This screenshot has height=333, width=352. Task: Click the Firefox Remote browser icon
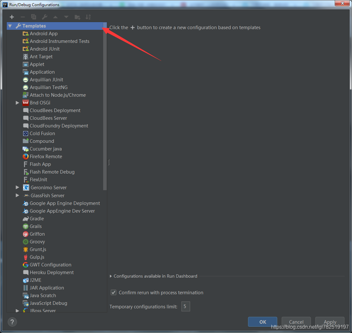[x=26, y=157]
